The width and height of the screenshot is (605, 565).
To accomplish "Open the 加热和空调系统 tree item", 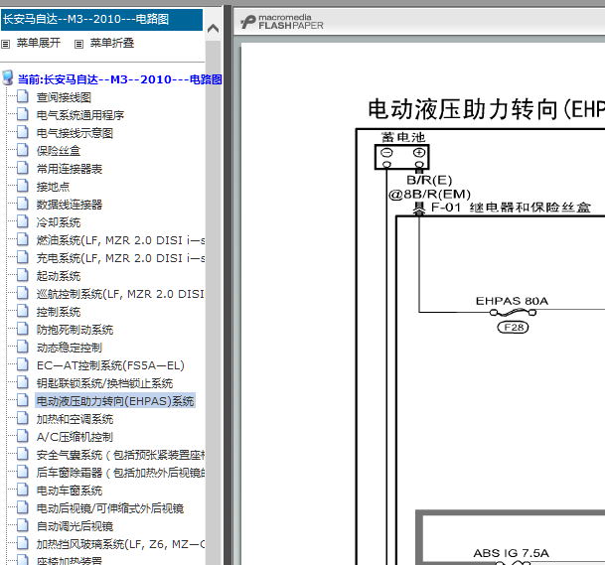I will (75, 419).
